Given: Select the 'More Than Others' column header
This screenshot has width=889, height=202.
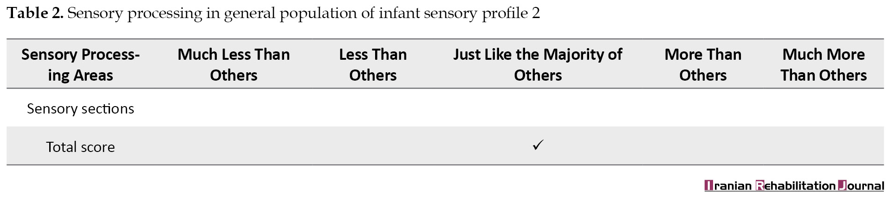Looking at the screenshot, I should (x=703, y=64).
